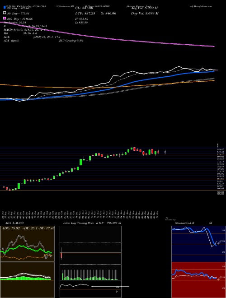Click the 'BUY Growing @ 5%' ADX signal text

pyautogui.click(x=71, y=41)
